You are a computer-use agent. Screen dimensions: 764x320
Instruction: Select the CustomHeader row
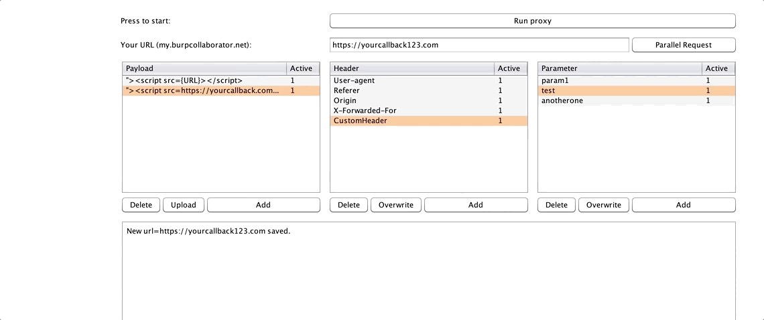pos(429,121)
